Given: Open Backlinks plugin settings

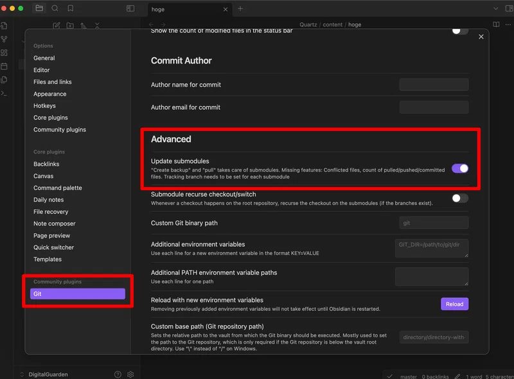Looking at the screenshot, I should (46, 164).
